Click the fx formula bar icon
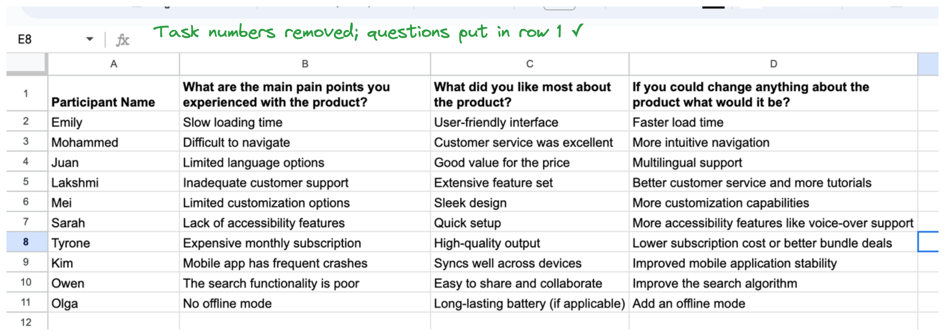This screenshot has height=336, width=945. [123, 39]
